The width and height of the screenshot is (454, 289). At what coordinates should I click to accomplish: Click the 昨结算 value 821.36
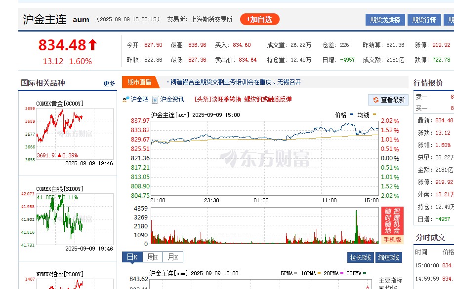(395, 45)
